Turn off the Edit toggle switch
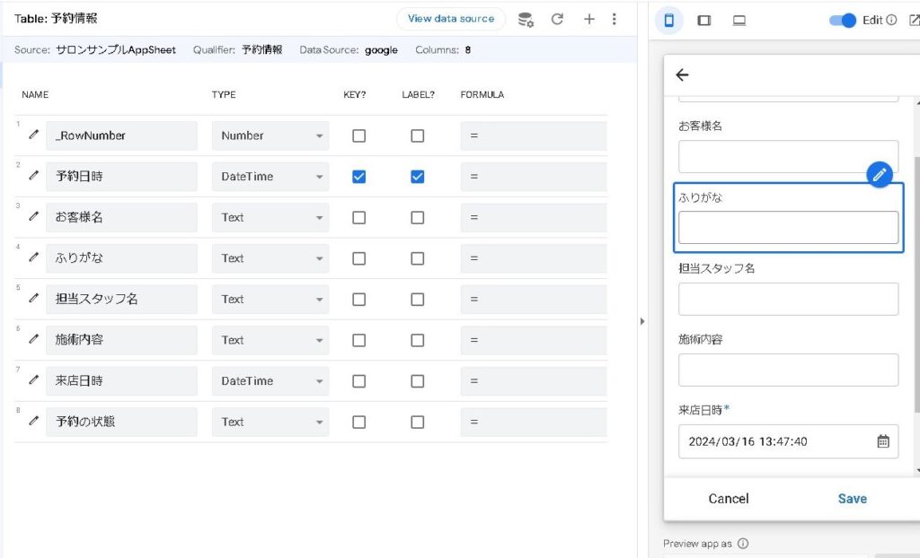920x558 pixels. tap(842, 20)
